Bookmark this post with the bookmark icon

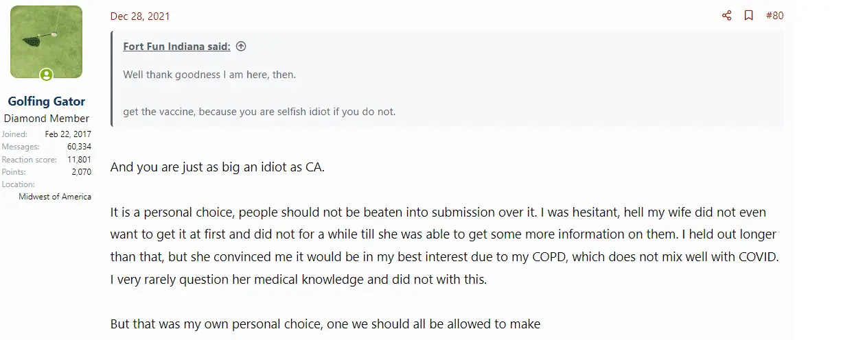pos(749,16)
